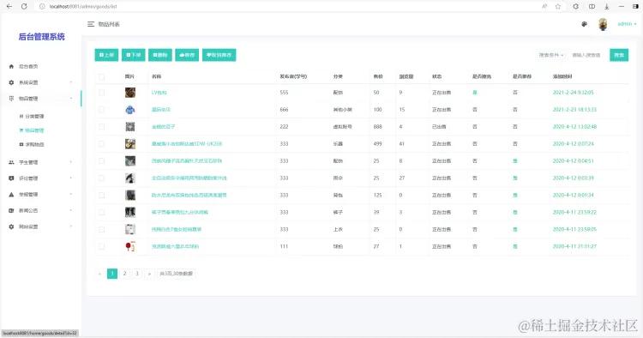Image resolution: width=643 pixels, height=338 pixels.
Task: Add page to favorites with star icon
Action: coord(558,7)
